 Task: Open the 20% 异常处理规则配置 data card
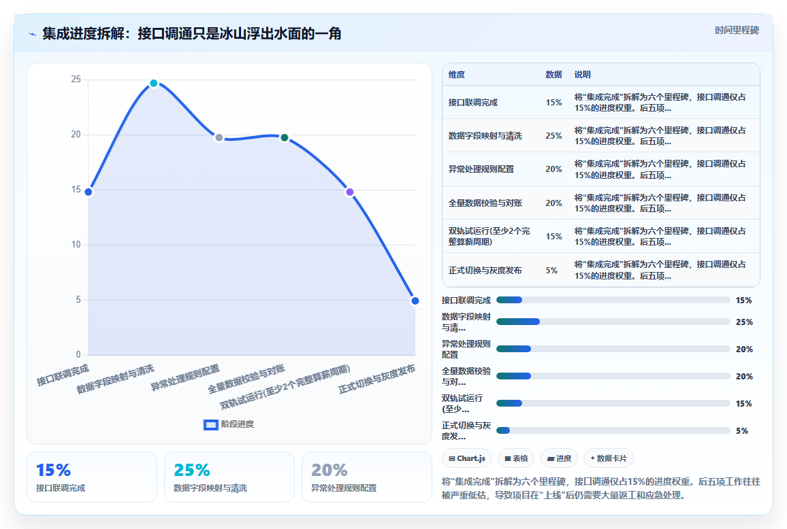coord(367,477)
